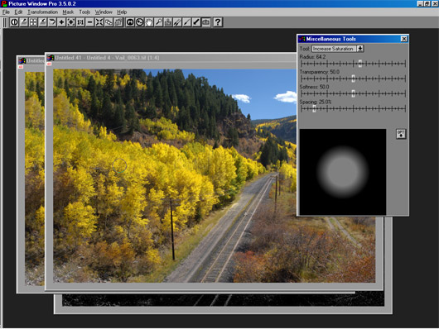The image size is (439, 329).
Task: Click the Spacing slider handle
Action: [314, 109]
